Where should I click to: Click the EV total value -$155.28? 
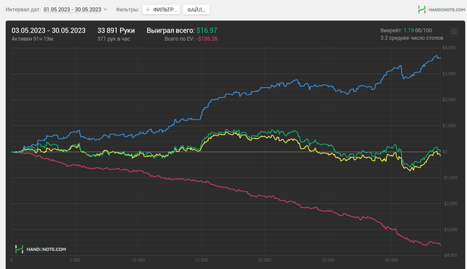[x=207, y=39]
